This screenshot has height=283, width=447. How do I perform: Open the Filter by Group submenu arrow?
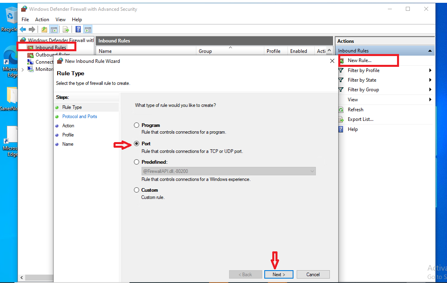coord(430,90)
